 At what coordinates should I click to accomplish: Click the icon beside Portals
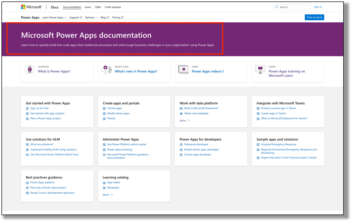point(104,119)
